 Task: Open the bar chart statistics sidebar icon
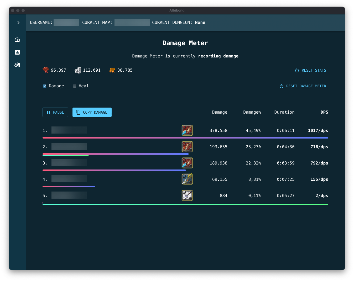tap(17, 52)
